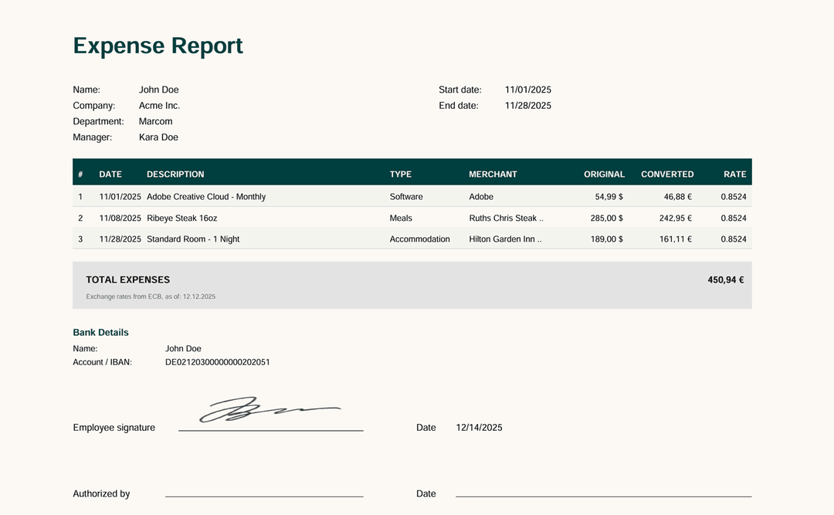
Task: Click the TYPE column header
Action: [401, 174]
